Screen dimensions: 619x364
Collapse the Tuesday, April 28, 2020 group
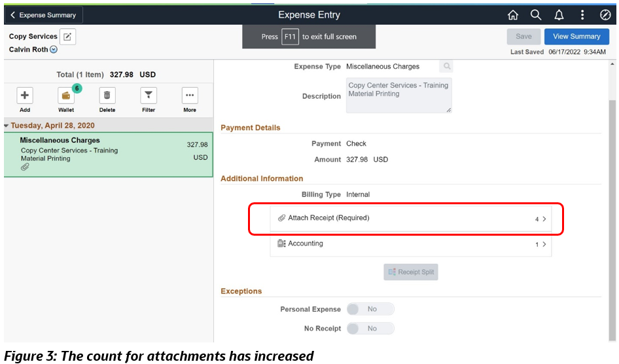point(7,125)
